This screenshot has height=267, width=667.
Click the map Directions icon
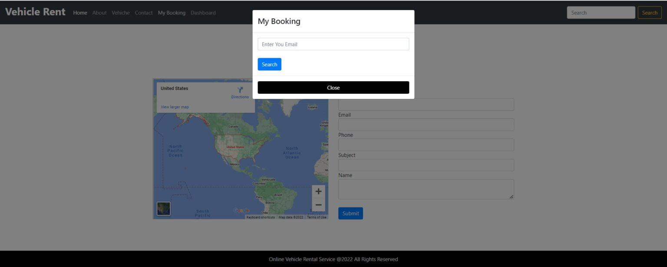240,90
